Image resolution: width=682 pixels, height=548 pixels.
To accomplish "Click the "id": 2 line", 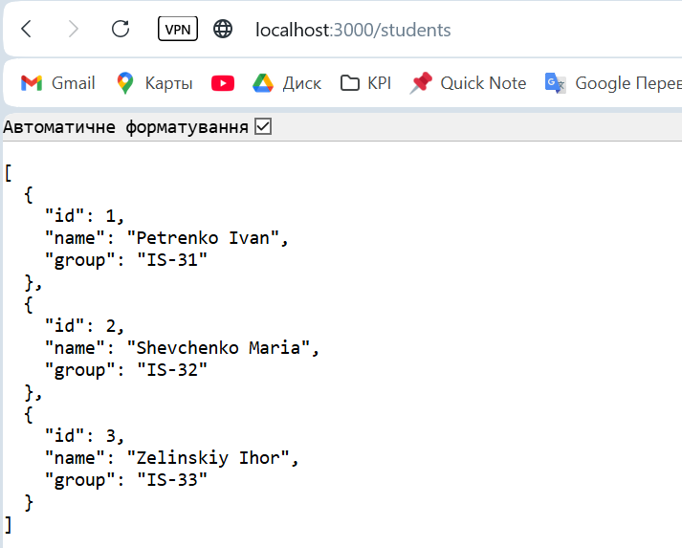I will [x=85, y=326].
